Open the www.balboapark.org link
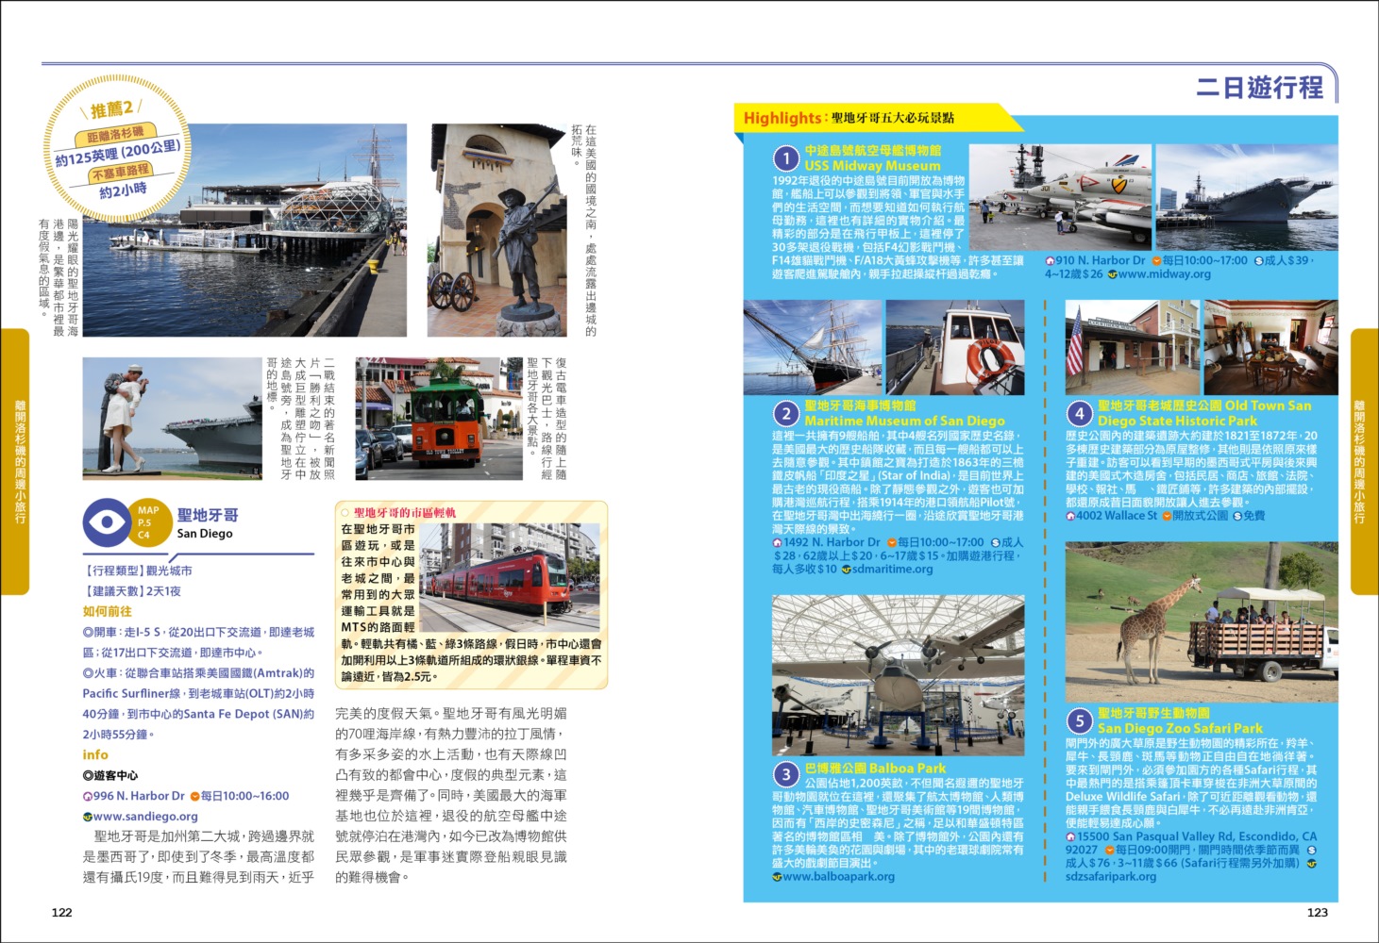 tap(839, 877)
